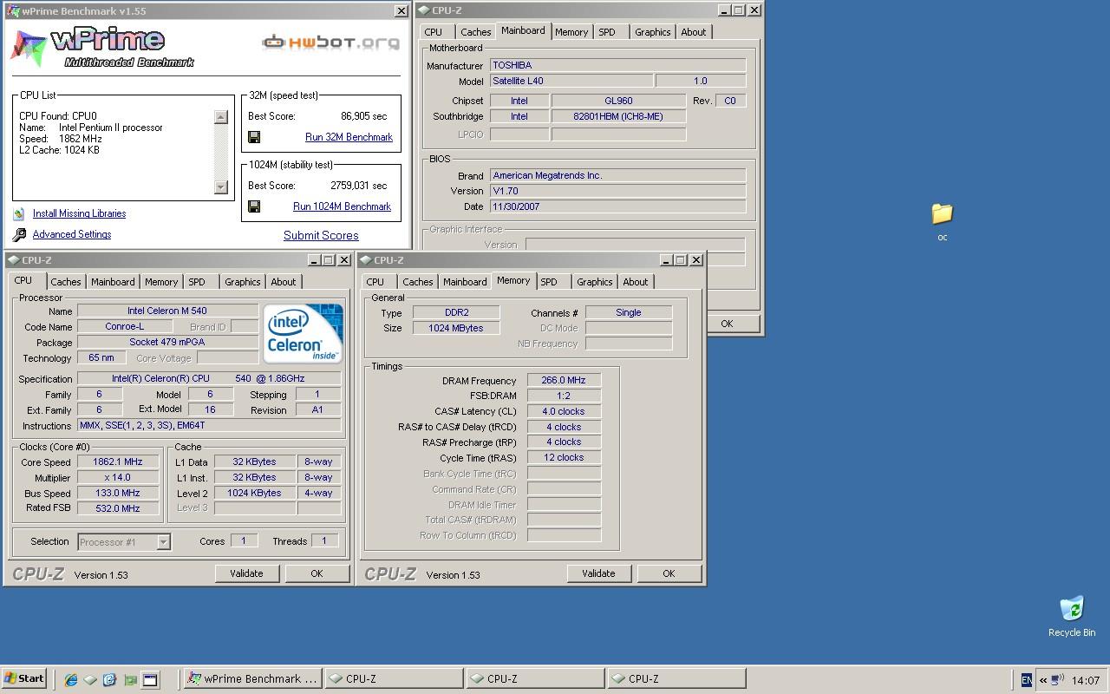Click Validate in the Memory window
The width and height of the screenshot is (1110, 694).
point(598,573)
